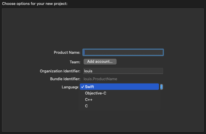Click the Organization Identifier field containing "louis"

[123, 71]
